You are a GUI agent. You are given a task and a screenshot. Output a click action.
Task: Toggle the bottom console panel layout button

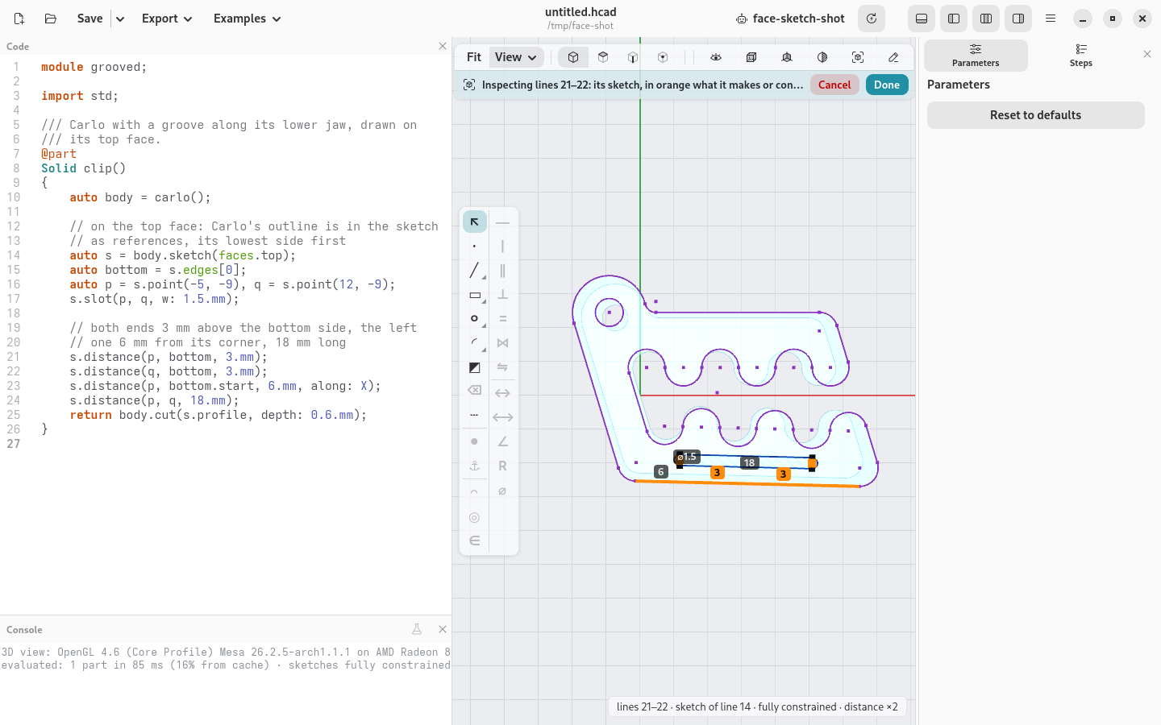tap(922, 19)
